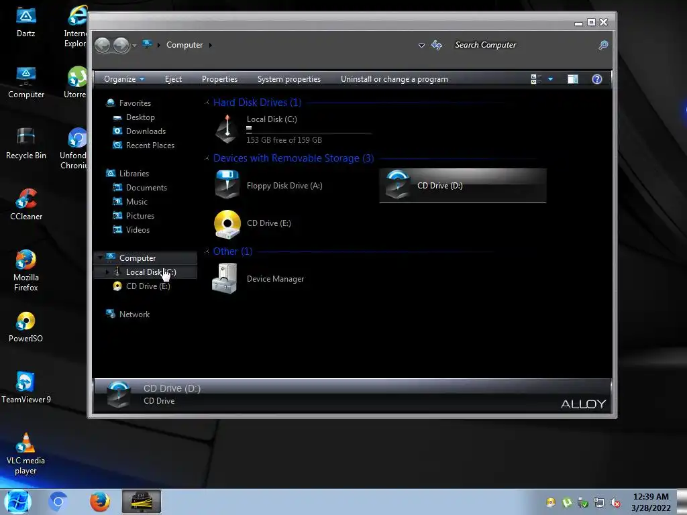Select the TeamViewer 9 desktop icon
The width and height of the screenshot is (687, 515).
click(26, 388)
